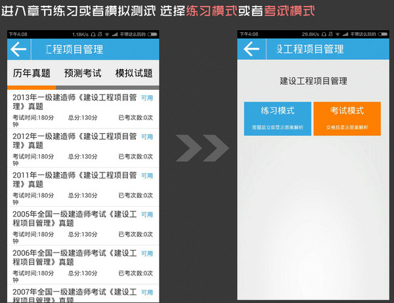Select 练习模式 practice mode button
Screen dimensions: 394x303
[277, 118]
